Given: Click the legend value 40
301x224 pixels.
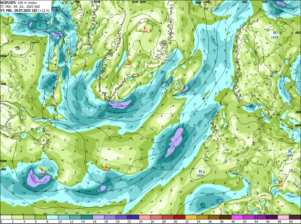Looking at the screenshot, I should coord(233,222).
